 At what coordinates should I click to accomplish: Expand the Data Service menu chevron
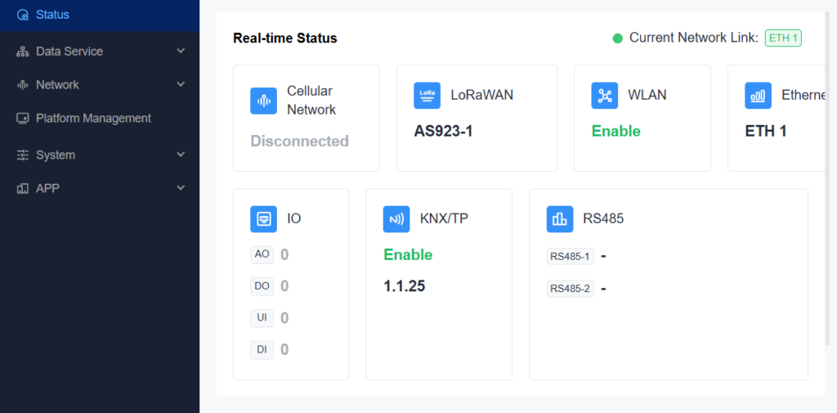click(181, 52)
